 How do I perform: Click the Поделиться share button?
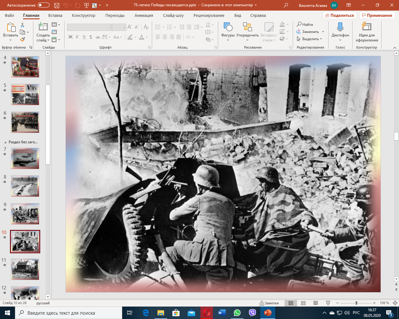pyautogui.click(x=339, y=15)
